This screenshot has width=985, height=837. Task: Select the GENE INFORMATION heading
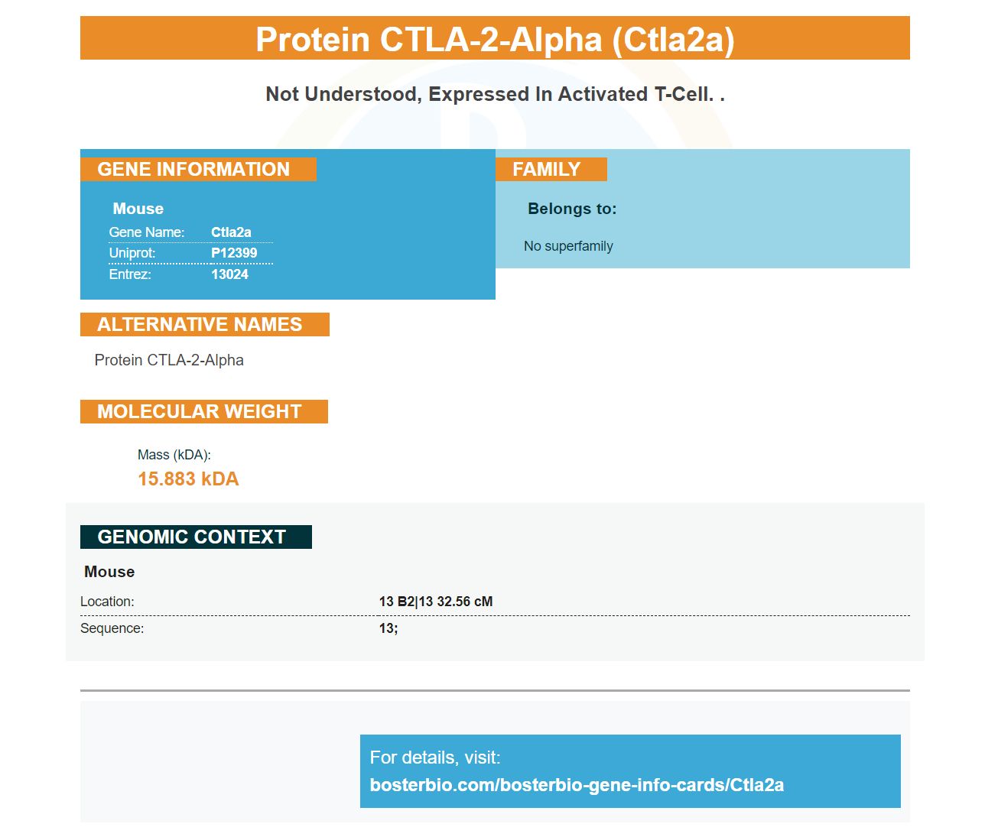tap(198, 169)
